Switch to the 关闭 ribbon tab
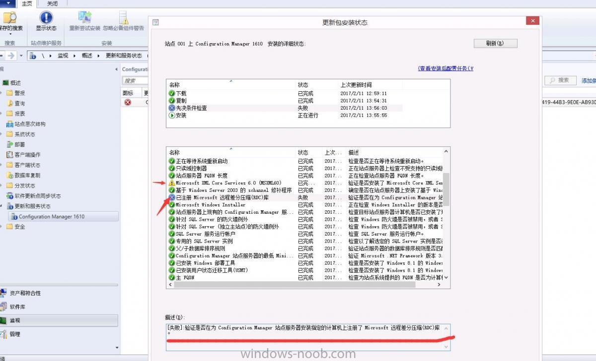 coord(52,3)
